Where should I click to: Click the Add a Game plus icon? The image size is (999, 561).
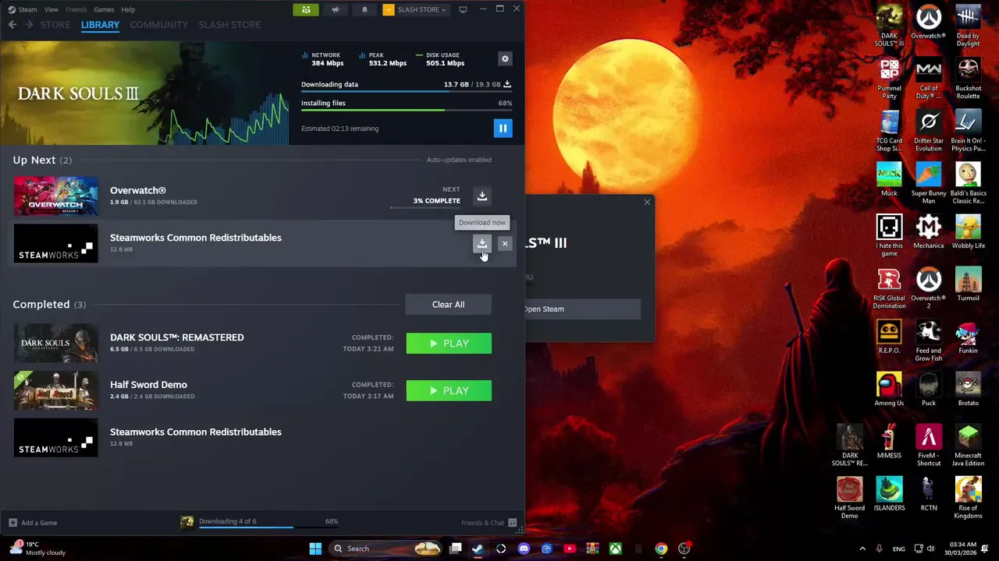[x=12, y=523]
